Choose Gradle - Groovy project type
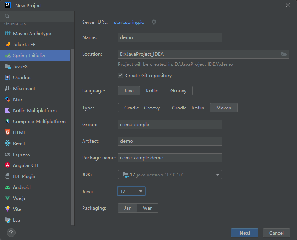This screenshot has height=240, width=297. coord(142,108)
